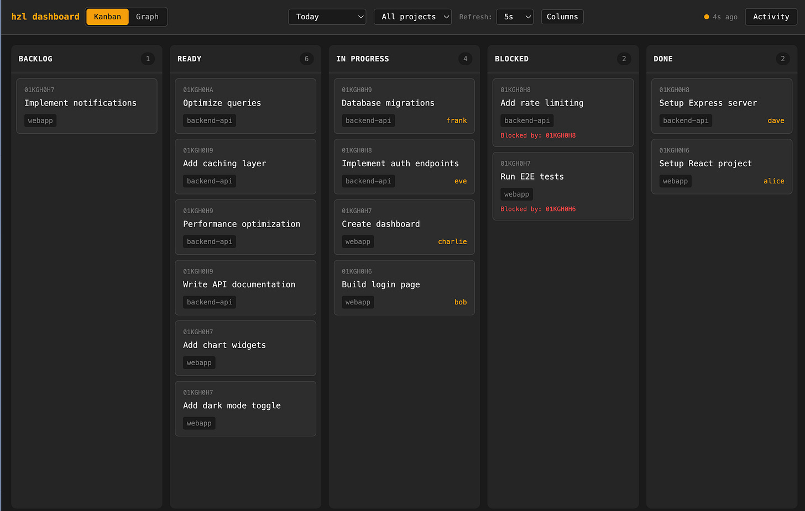This screenshot has width=805, height=511.
Task: Click the Blocked column count badge
Action: 624,59
